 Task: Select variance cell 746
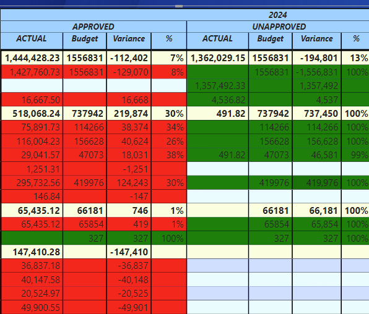[x=129, y=210]
